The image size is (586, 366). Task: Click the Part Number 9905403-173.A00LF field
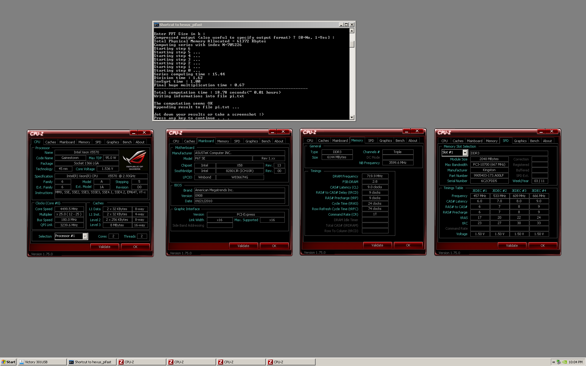[489, 175]
